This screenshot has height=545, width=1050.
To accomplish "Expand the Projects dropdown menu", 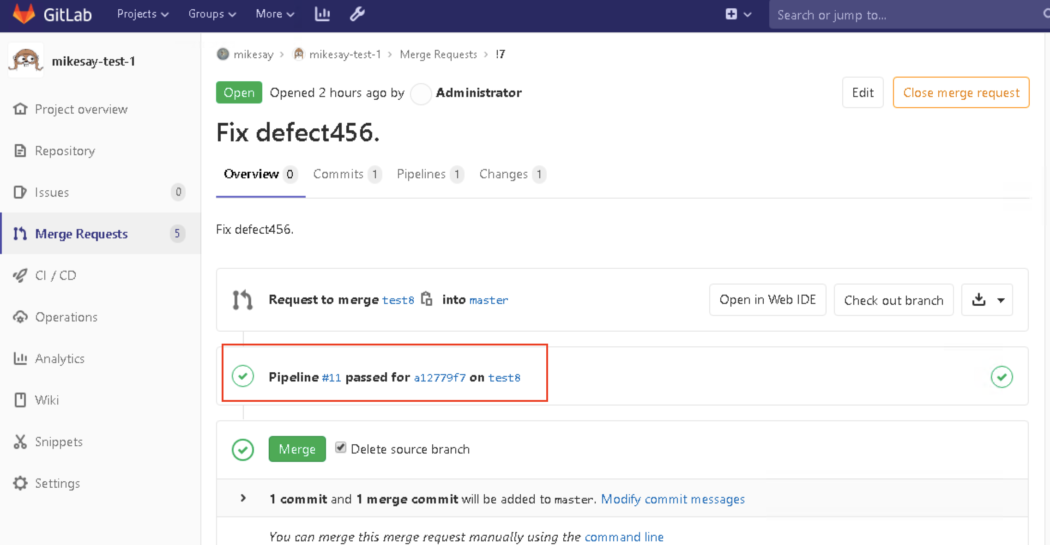I will [142, 14].
